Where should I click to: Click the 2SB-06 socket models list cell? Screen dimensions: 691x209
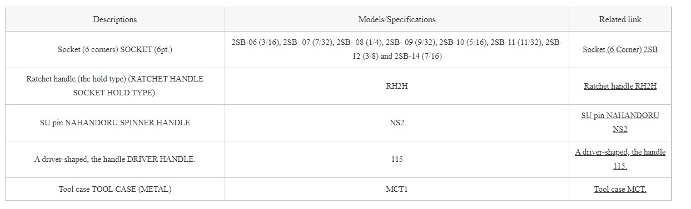pos(397,49)
